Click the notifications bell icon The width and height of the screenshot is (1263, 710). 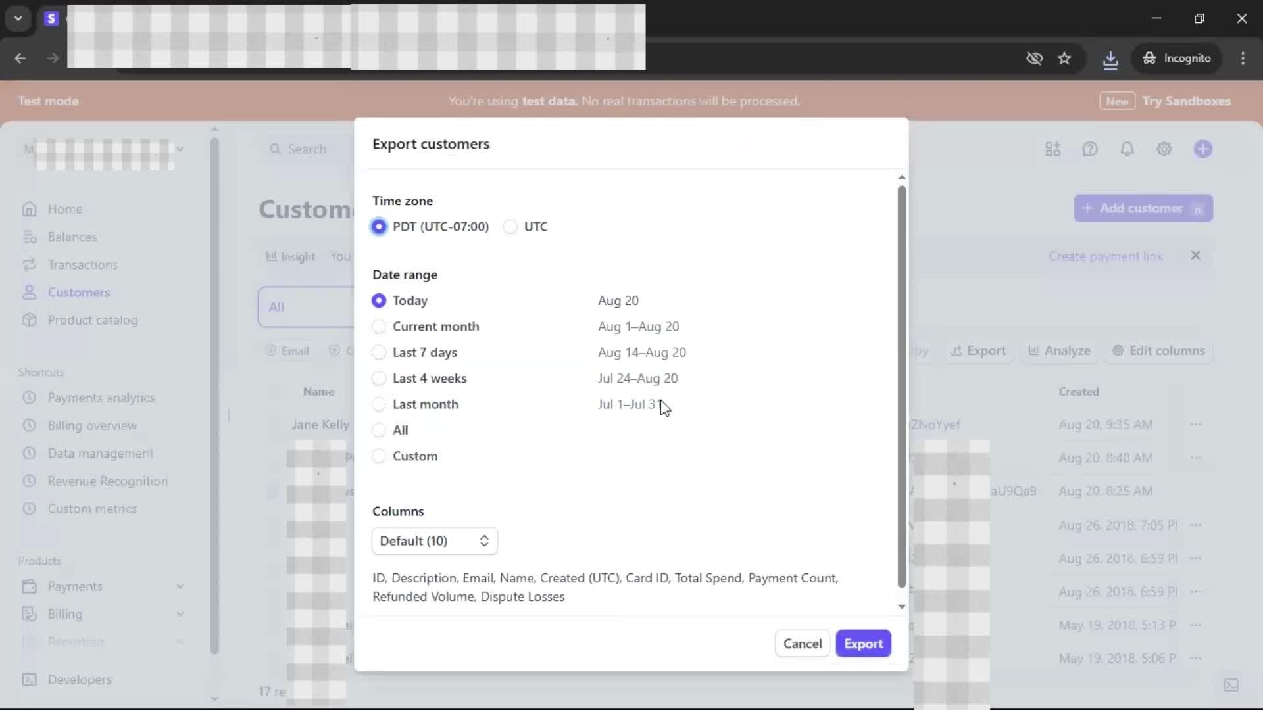(x=1127, y=149)
